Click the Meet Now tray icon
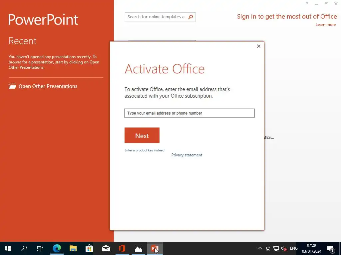 coord(268,248)
